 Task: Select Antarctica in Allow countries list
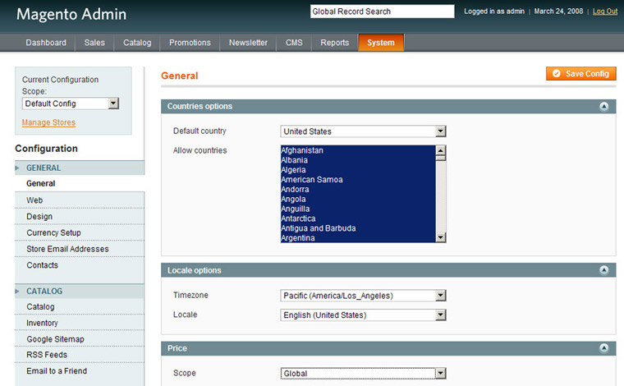pyautogui.click(x=358, y=218)
